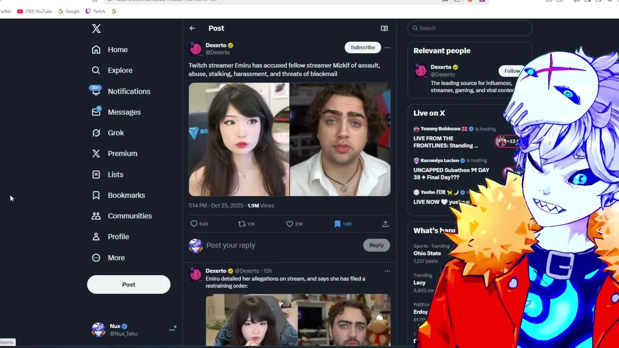Screen dimensions: 619x348
Task: Open reader view icon in Post header
Action: [x=384, y=29]
